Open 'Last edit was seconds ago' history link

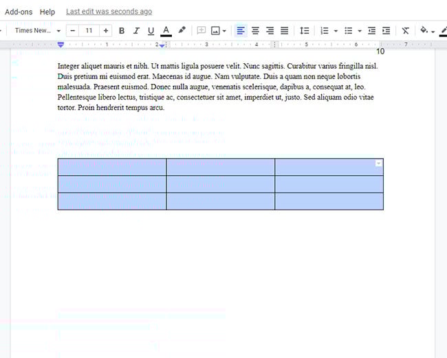(109, 12)
